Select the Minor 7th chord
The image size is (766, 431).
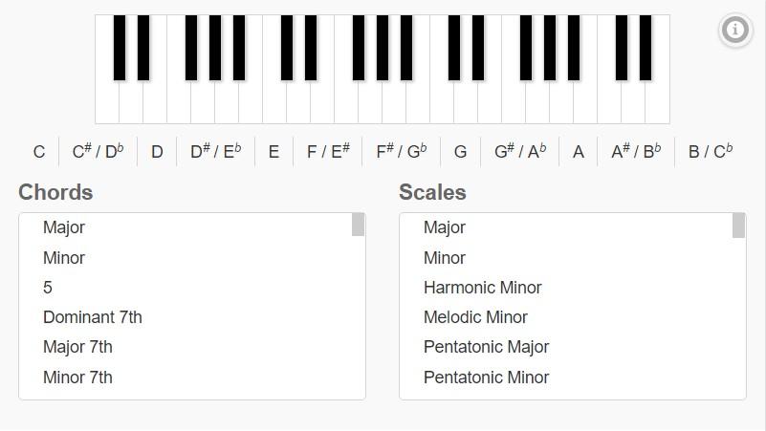tap(77, 377)
